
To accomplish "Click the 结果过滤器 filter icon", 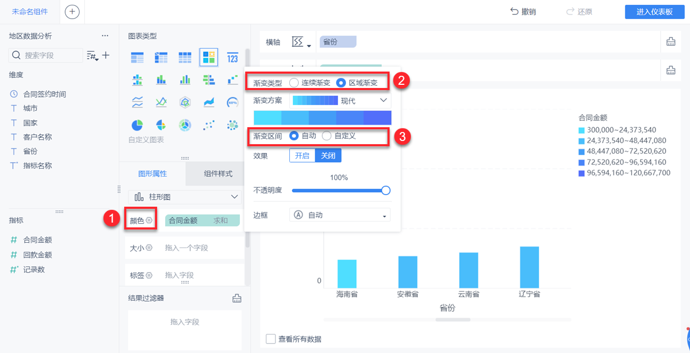I will [237, 298].
